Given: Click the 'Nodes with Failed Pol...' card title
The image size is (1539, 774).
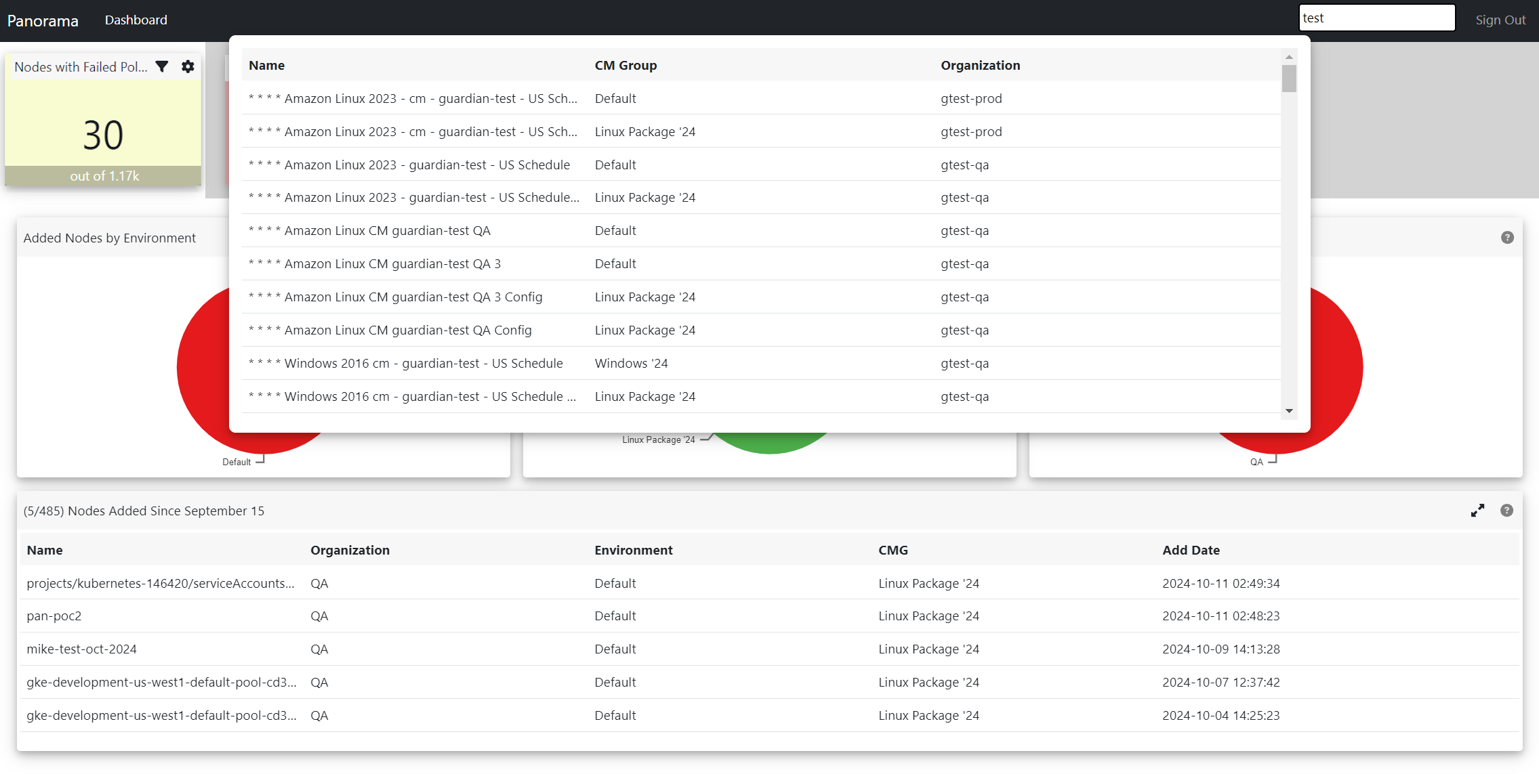Looking at the screenshot, I should pyautogui.click(x=81, y=67).
